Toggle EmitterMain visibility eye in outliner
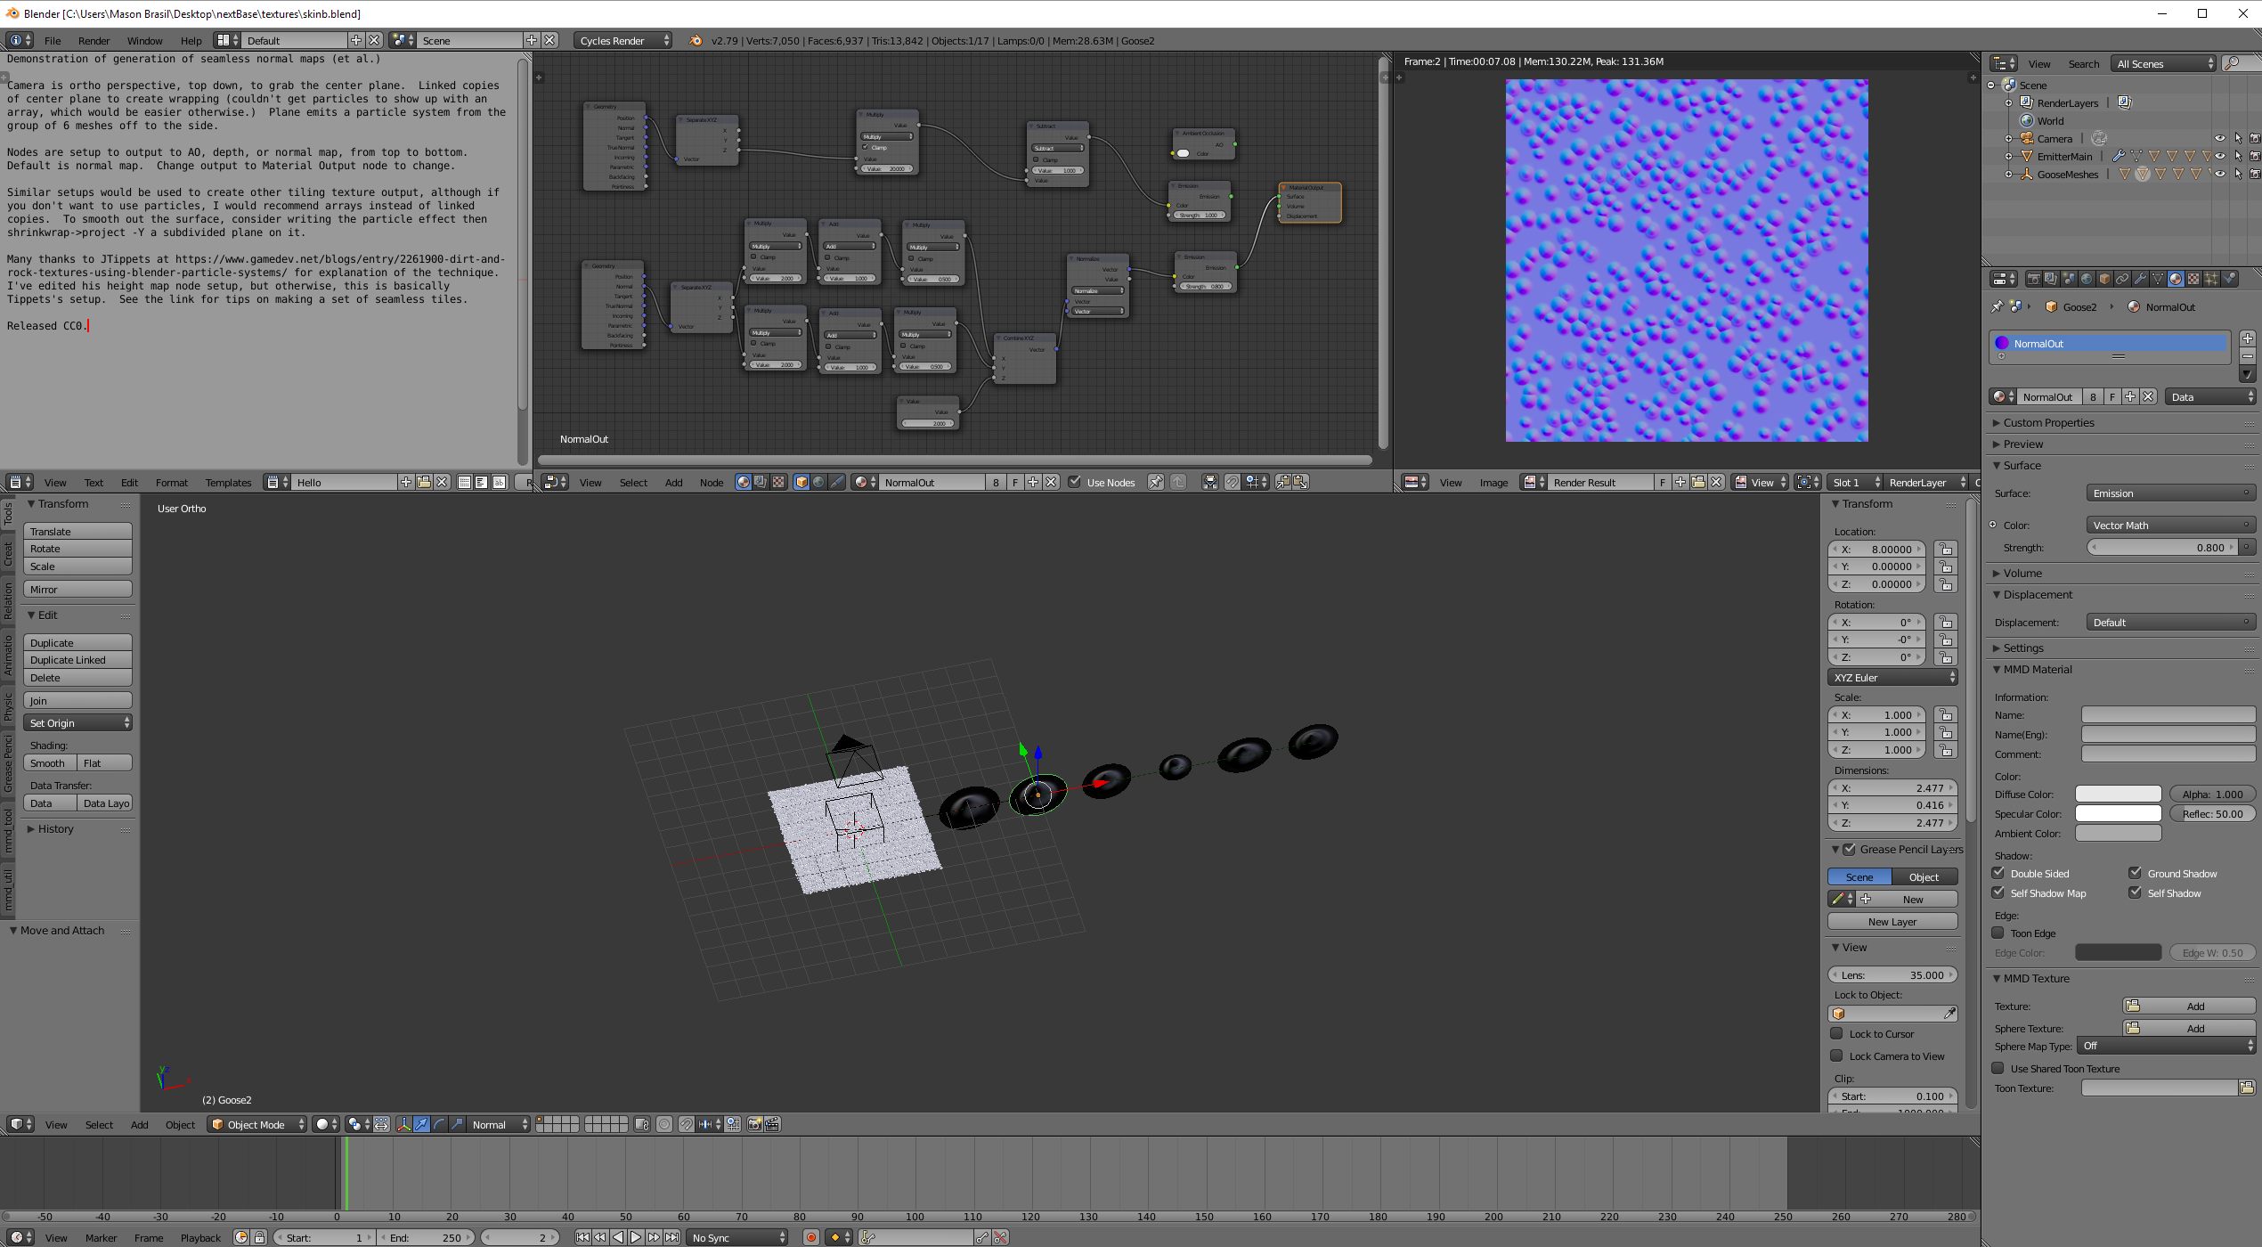This screenshot has height=1247, width=2262. coord(2219,156)
